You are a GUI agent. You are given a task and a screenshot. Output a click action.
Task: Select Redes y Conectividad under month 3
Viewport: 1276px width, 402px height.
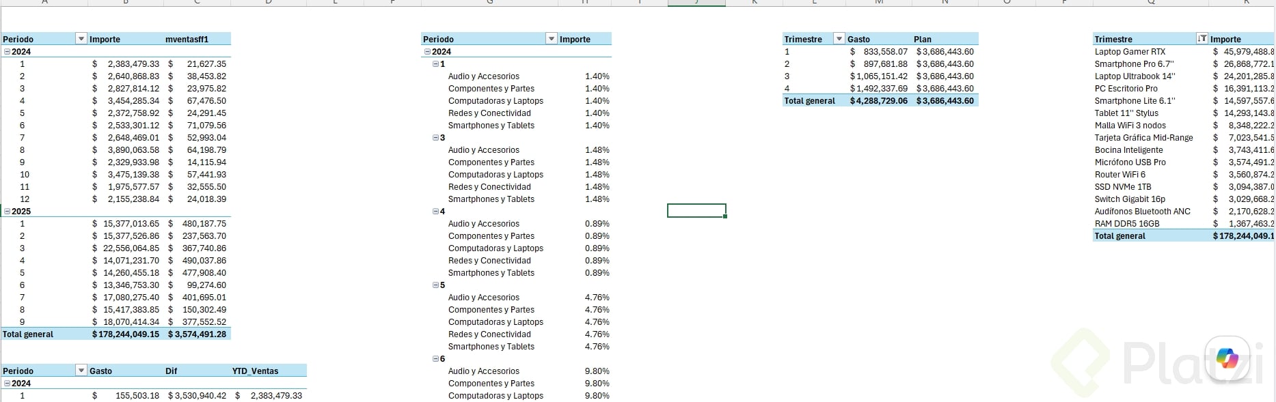click(x=489, y=186)
